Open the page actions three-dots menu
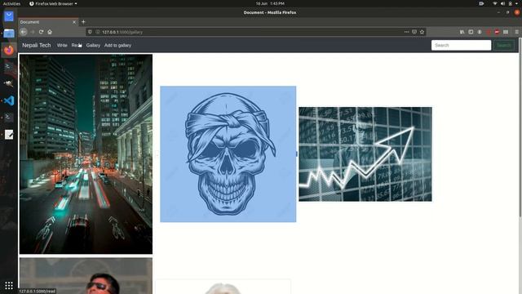The width and height of the screenshot is (522, 294). (x=406, y=32)
